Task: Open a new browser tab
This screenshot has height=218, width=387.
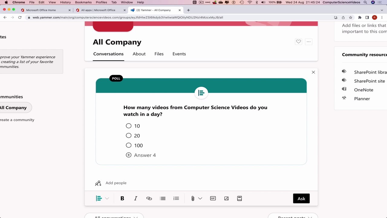Action: 188,10
